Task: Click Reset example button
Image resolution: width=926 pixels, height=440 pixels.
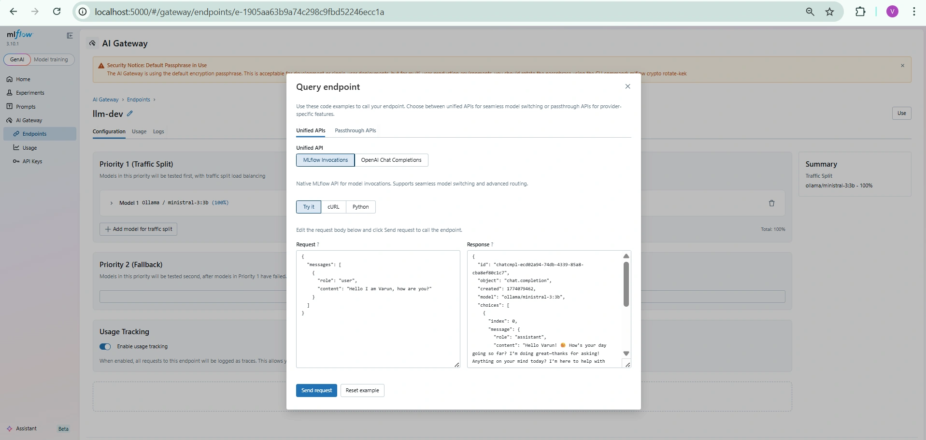Action: [x=362, y=390]
